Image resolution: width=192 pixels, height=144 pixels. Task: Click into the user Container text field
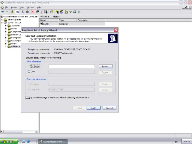(x=72, y=66)
